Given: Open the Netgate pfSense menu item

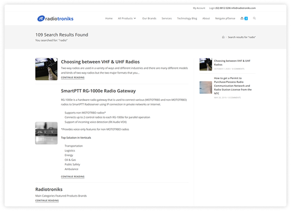Looking at the screenshot, I should 225,18.
